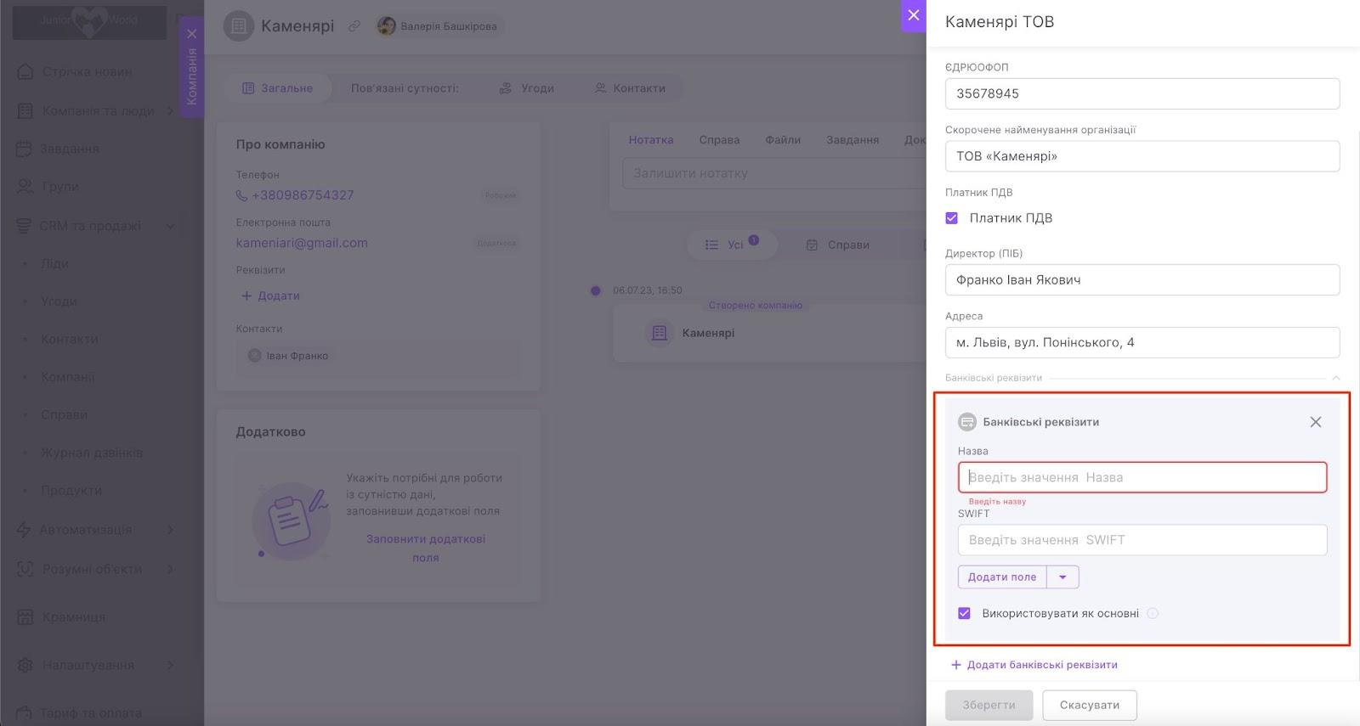Expand Компанія та люди sidebar menu
Image resolution: width=1360 pixels, height=726 pixels.
170,110
